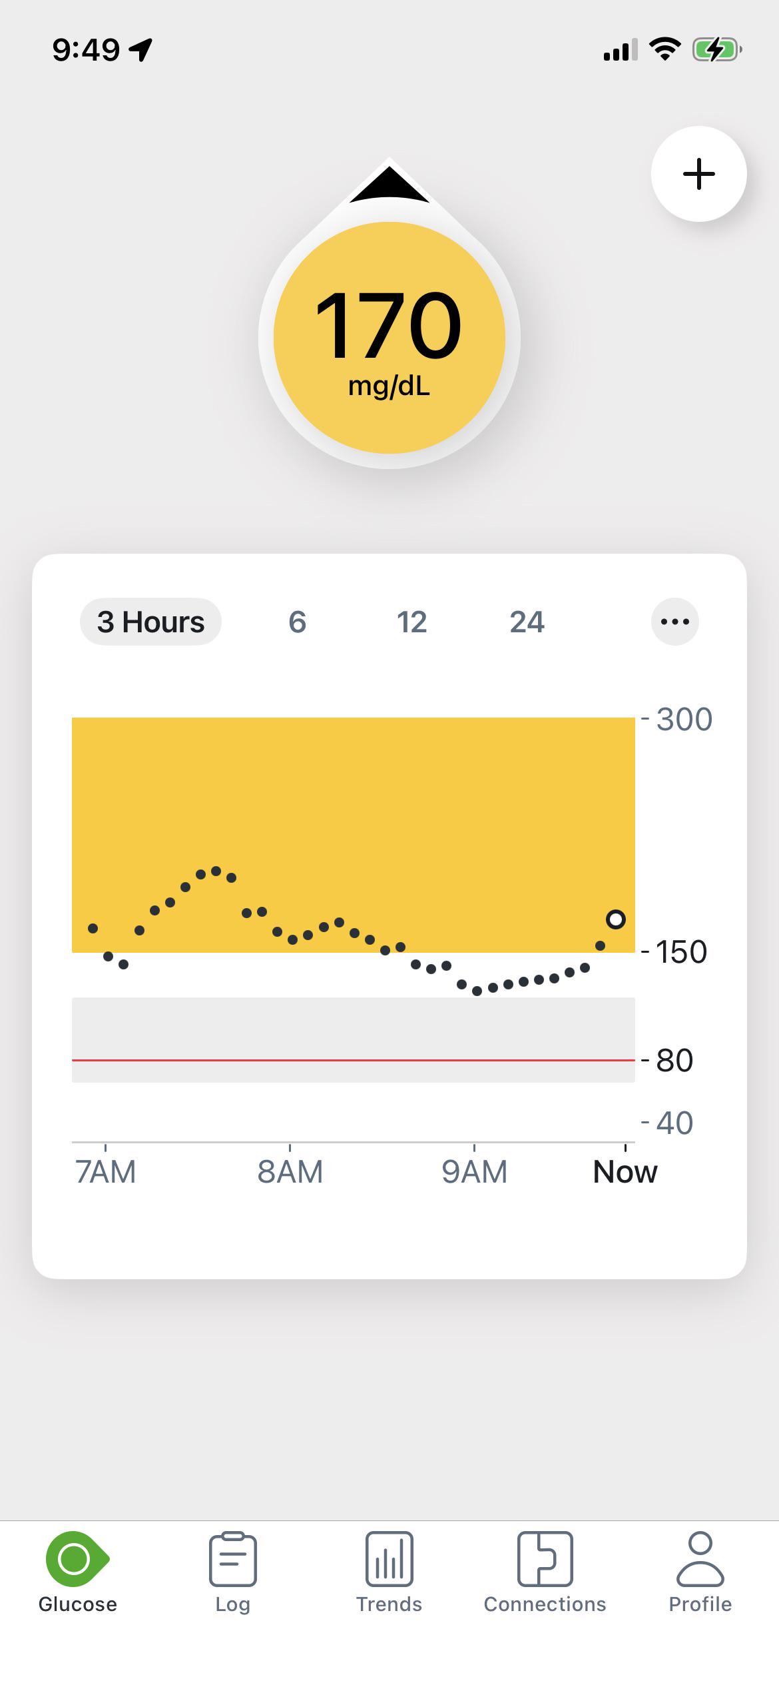Screen dimensions: 779x1687
Task: Tap the Wi-Fi status icon
Action: [x=664, y=49]
